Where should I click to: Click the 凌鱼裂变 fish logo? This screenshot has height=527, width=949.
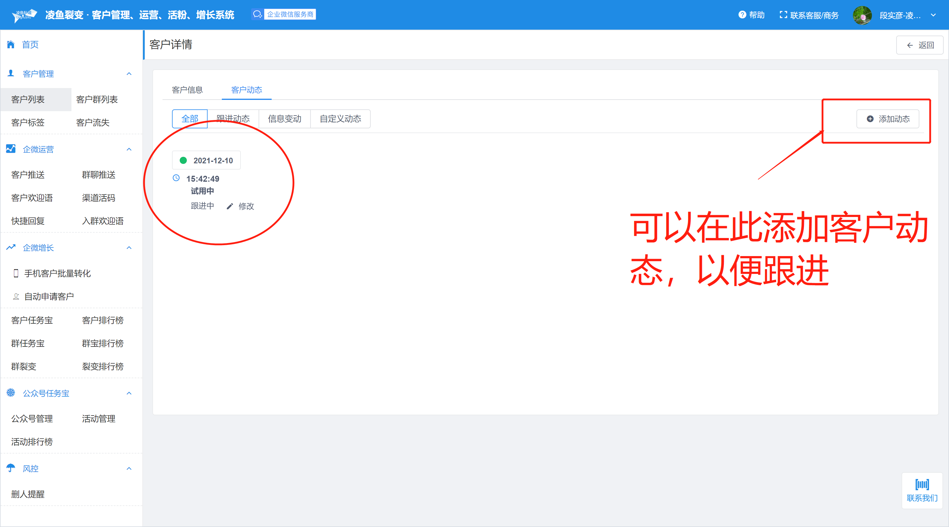point(24,15)
